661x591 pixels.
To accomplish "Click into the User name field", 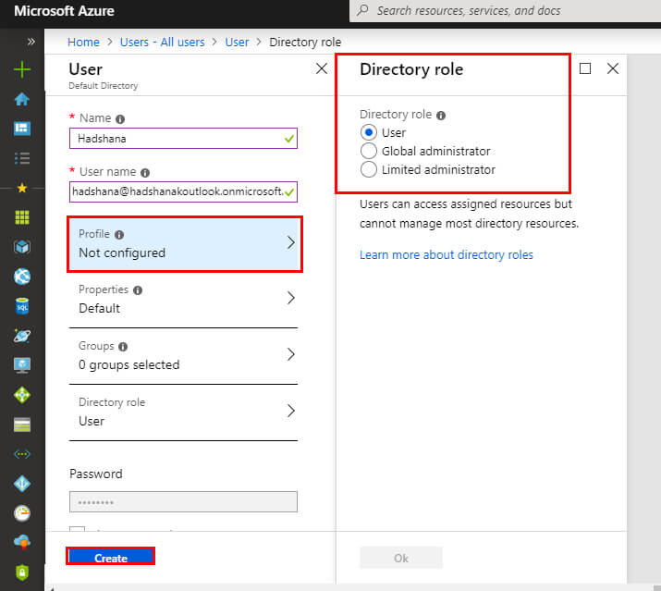I will pyautogui.click(x=183, y=192).
